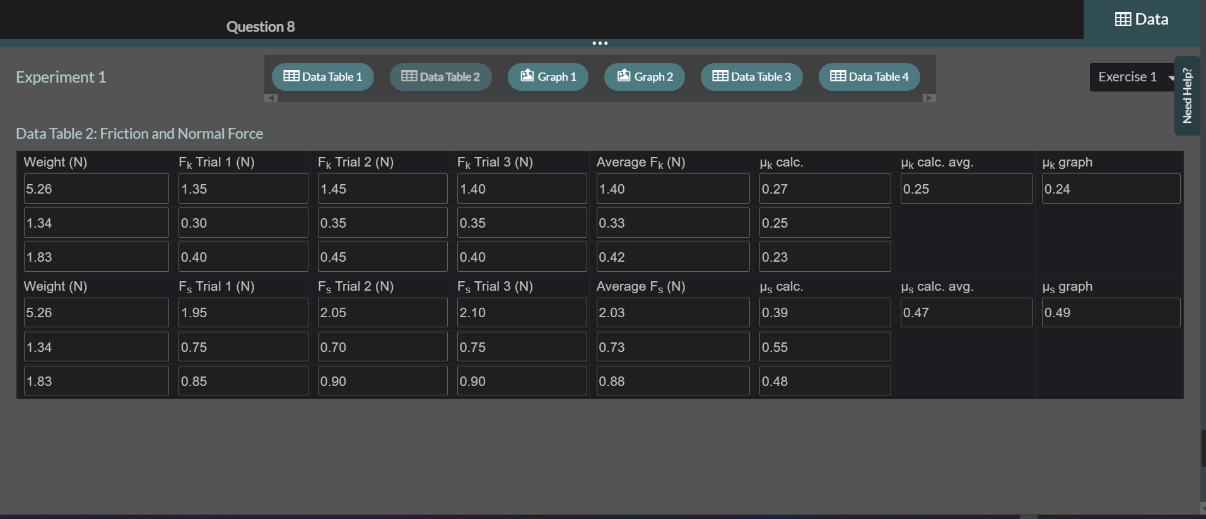The height and width of the screenshot is (519, 1206).
Task: Click the Average Fk field with 0.33
Action: pyautogui.click(x=673, y=223)
